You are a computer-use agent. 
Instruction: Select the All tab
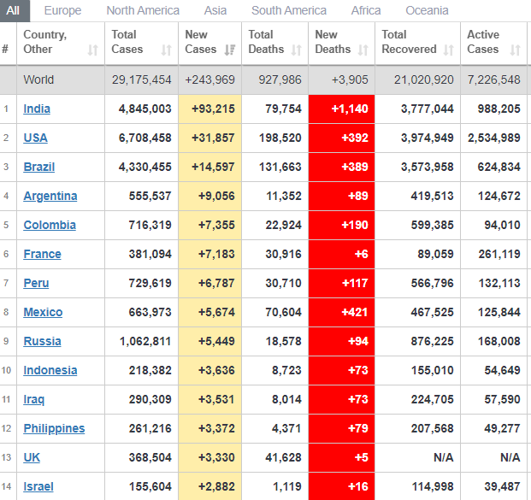(14, 10)
